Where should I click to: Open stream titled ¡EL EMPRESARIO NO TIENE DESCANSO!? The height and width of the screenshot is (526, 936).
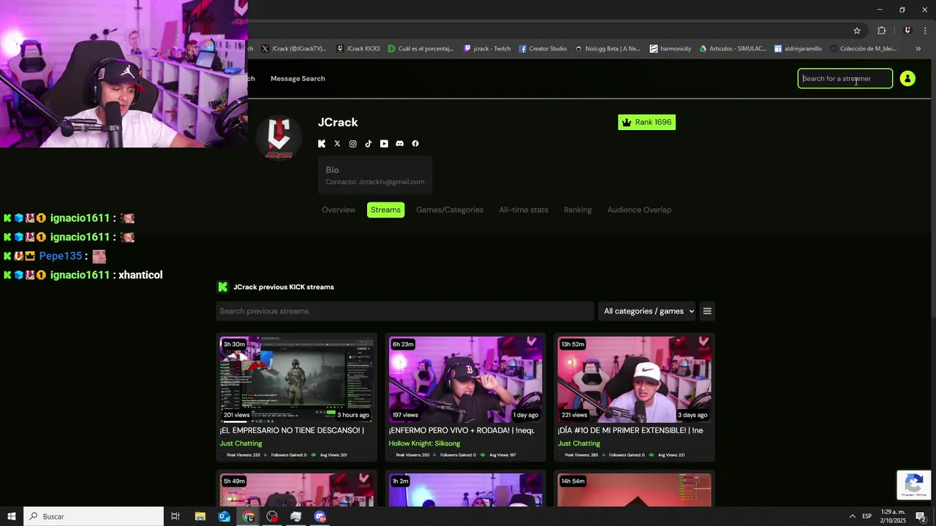(x=292, y=430)
